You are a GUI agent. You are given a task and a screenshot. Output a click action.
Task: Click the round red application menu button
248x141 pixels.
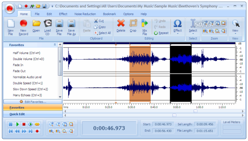coord(9,8)
